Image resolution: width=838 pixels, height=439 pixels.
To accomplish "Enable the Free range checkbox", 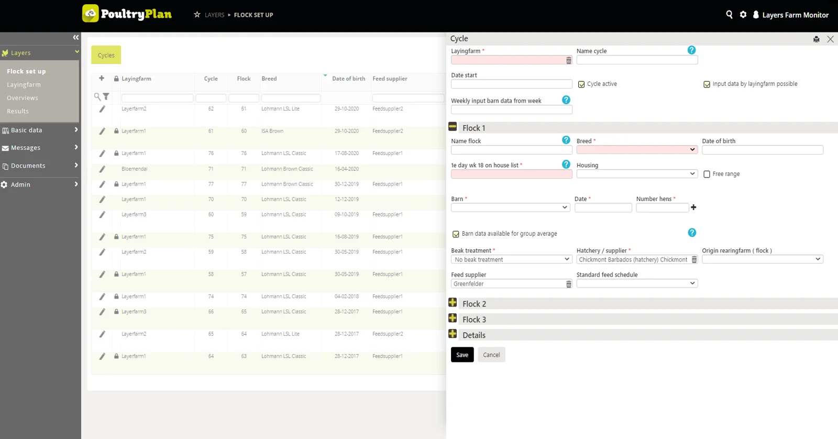I will coord(707,174).
